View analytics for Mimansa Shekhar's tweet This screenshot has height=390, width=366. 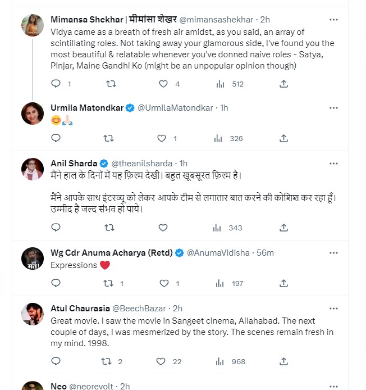click(x=219, y=84)
